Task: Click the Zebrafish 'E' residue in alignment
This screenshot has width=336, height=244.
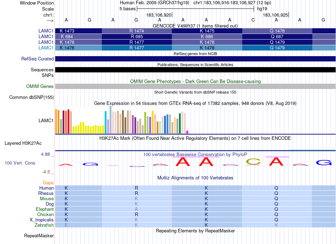Action: pyautogui.click(x=66, y=225)
